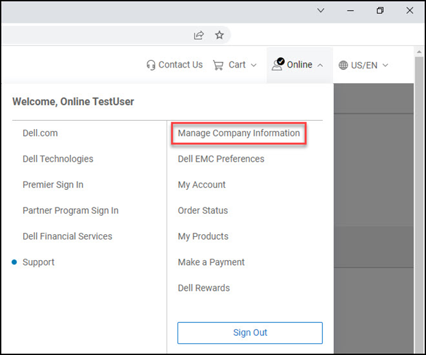Click the globe language icon
Viewport: 426px width, 355px height.
tap(343, 66)
